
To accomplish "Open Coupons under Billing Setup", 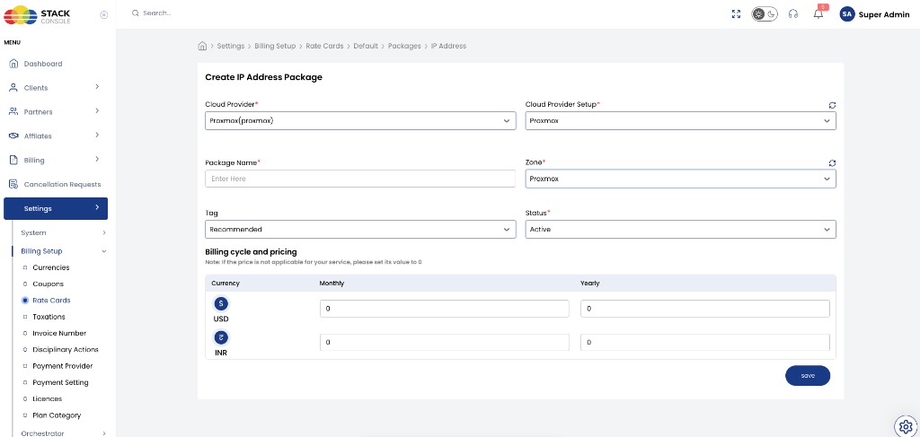I will pyautogui.click(x=49, y=284).
